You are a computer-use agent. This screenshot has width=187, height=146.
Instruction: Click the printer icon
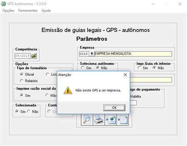tap(99, 120)
